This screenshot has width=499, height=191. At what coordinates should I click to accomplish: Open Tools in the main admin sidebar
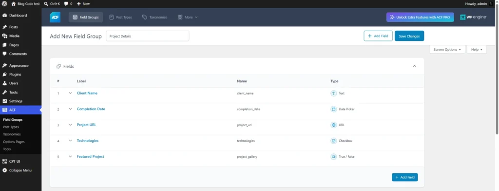(20, 92)
